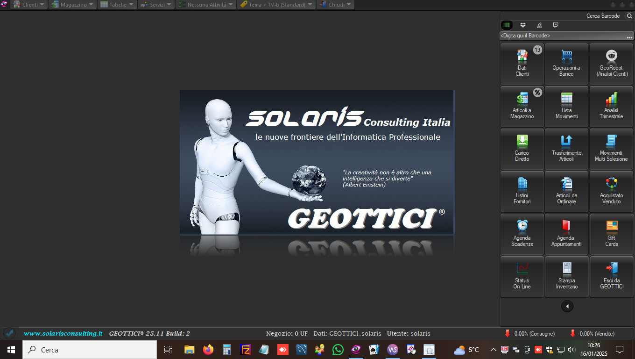This screenshot has height=359, width=635.
Task: Click the Cerca taskbar search box
Action: (90, 350)
